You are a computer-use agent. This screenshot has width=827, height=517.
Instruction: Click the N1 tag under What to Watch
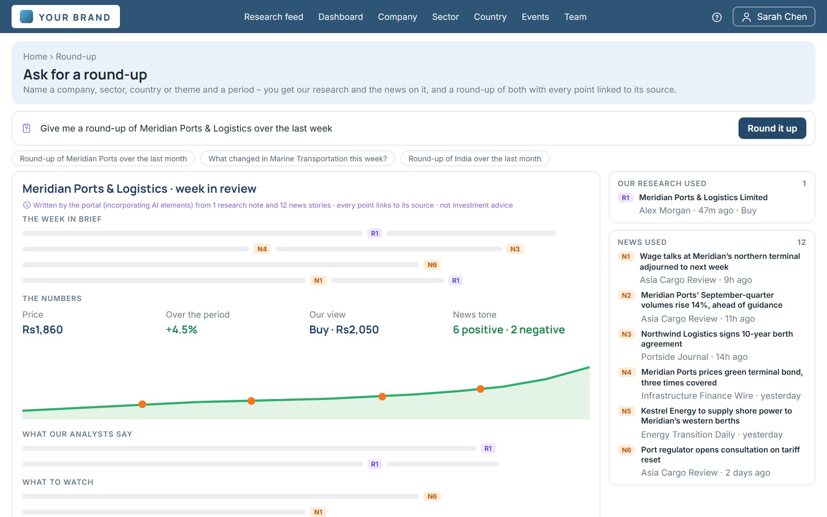click(318, 512)
